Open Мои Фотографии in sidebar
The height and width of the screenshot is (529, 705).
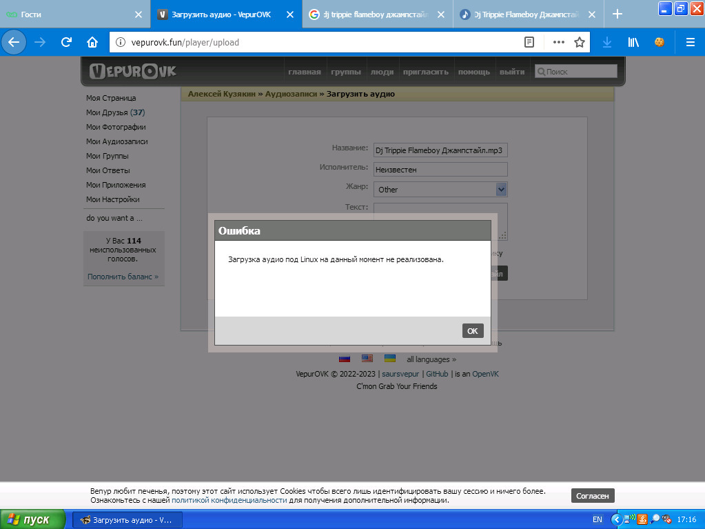coord(116,127)
